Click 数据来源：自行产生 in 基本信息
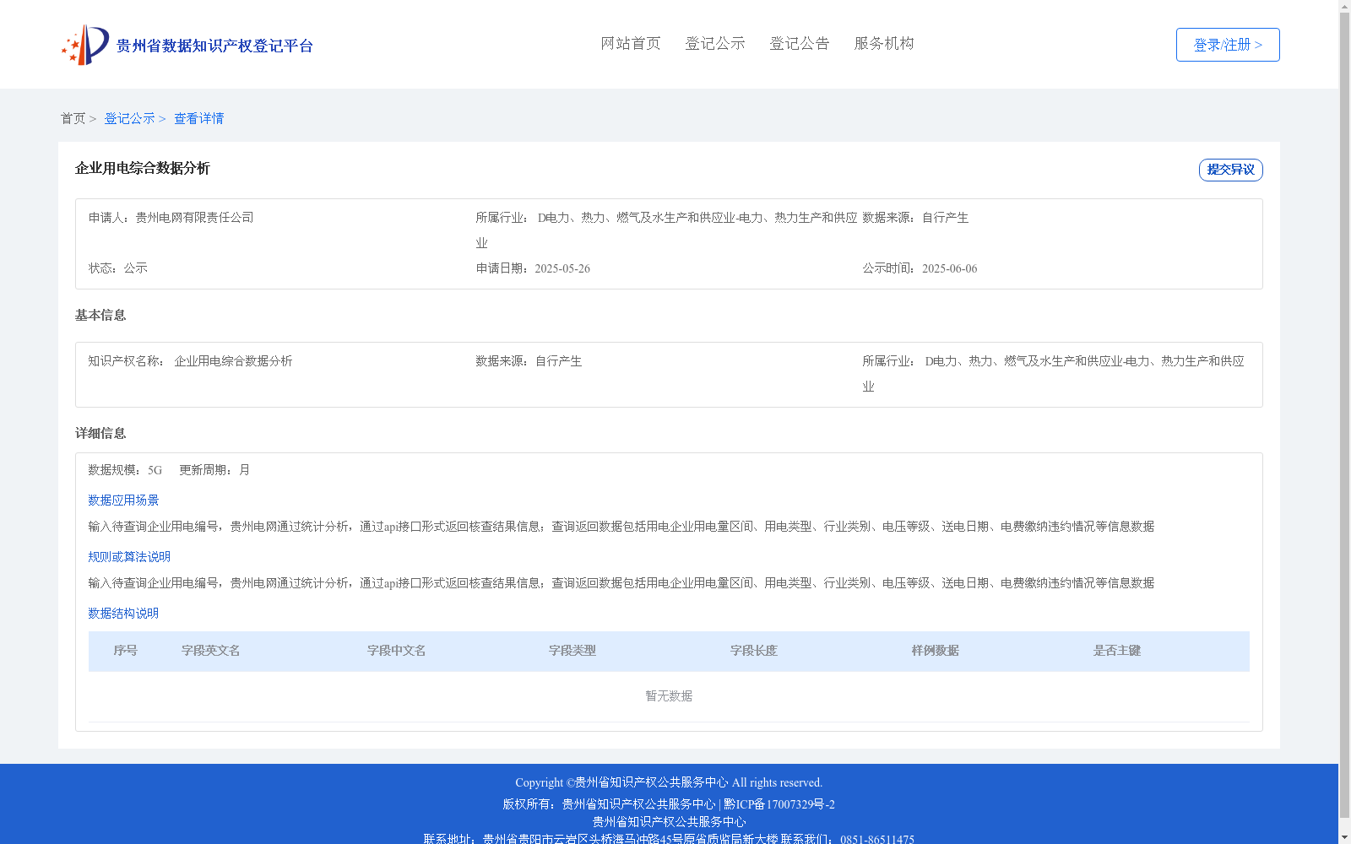Image resolution: width=1351 pixels, height=844 pixels. [529, 361]
